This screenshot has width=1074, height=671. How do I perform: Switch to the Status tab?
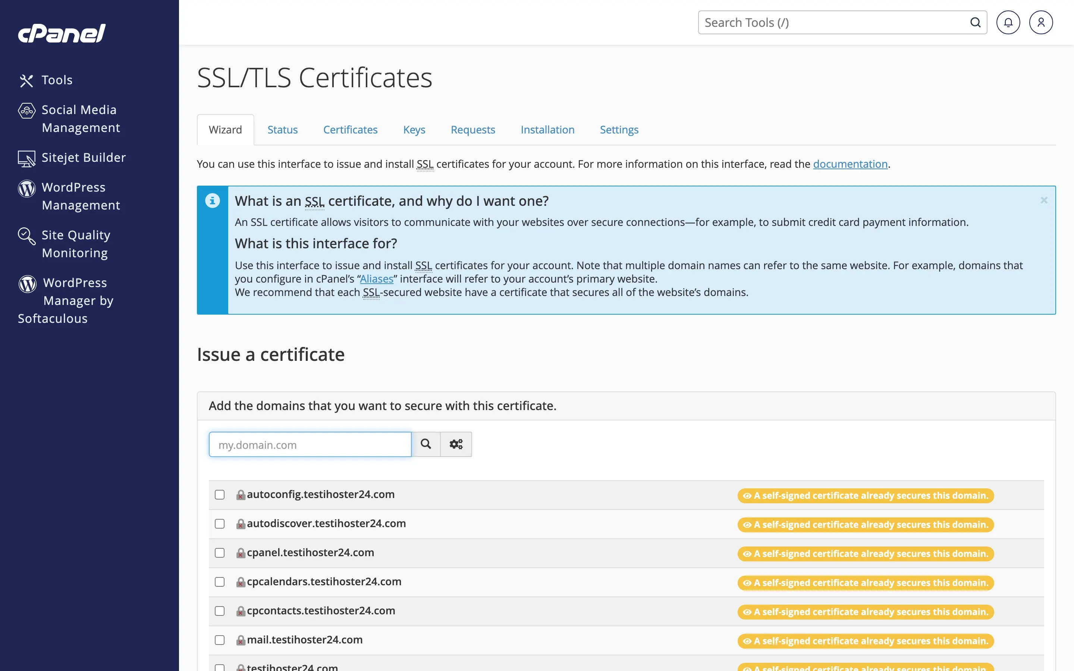282,130
